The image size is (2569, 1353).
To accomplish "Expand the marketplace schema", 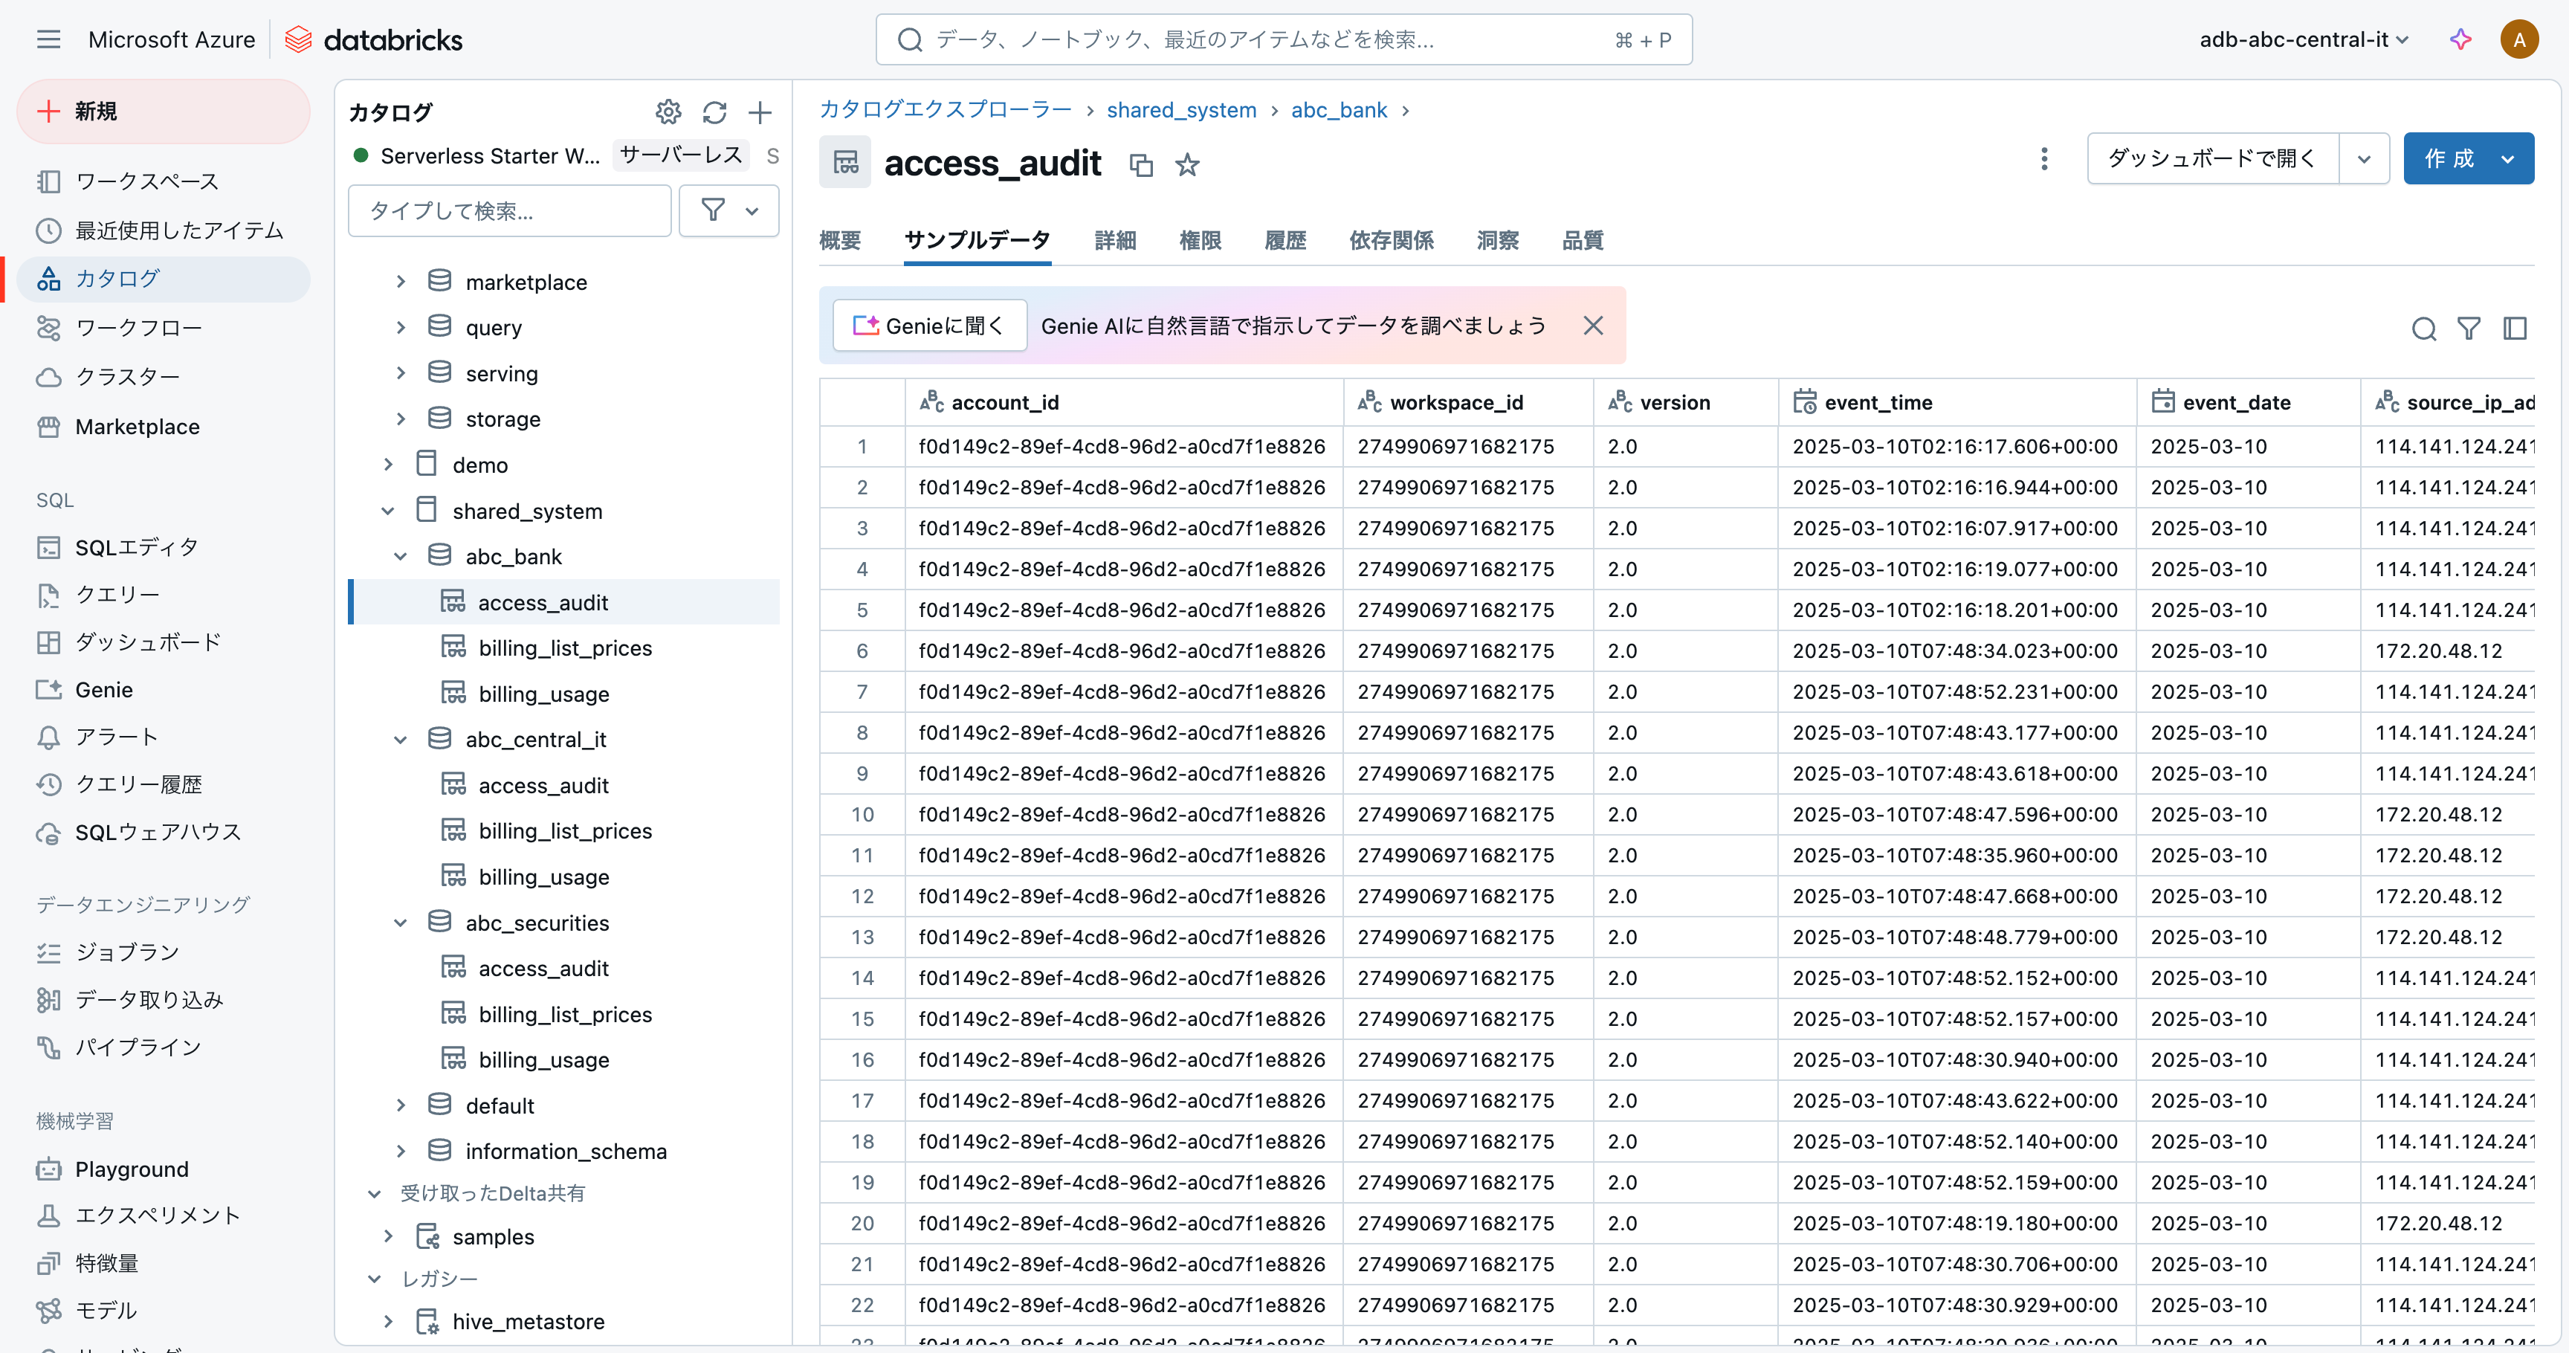I will (401, 282).
